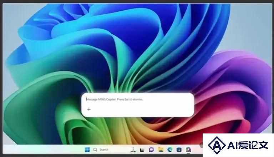The image size is (274, 157).
Task: Open the Microsoft Store taskbar icon
Action: [179, 150]
